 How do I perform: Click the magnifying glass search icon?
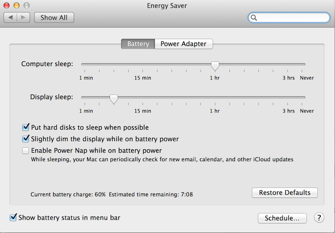[254, 18]
